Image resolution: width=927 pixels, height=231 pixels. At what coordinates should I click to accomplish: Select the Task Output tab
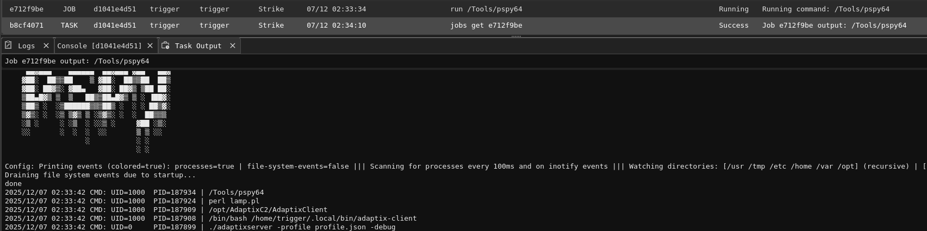coord(198,46)
